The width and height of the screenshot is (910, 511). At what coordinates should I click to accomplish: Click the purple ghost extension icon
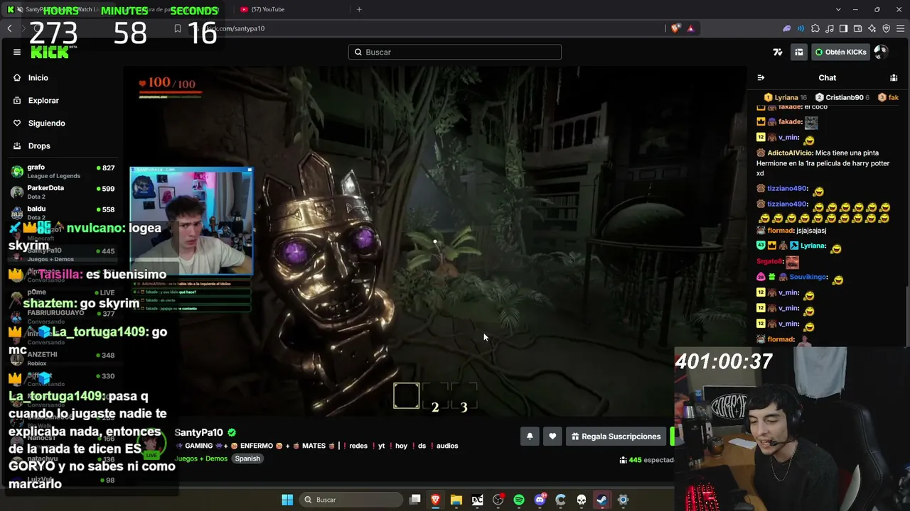pyautogui.click(x=787, y=28)
